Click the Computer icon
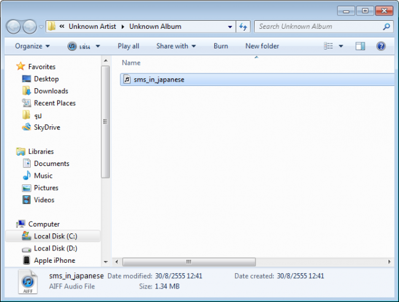 [x=20, y=224]
